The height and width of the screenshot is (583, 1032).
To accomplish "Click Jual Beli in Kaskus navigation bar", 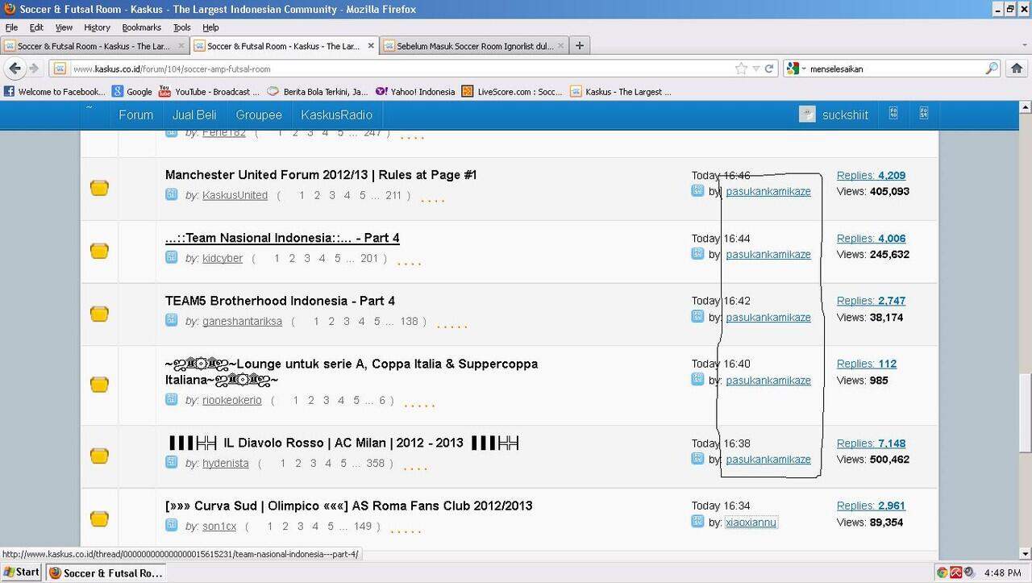I will [x=194, y=115].
